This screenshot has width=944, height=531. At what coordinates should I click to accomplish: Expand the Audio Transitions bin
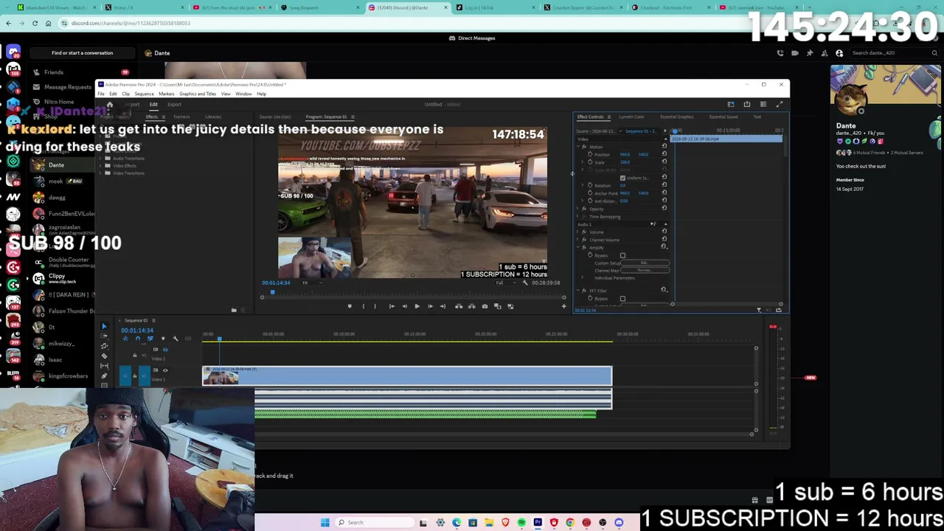[x=102, y=159]
